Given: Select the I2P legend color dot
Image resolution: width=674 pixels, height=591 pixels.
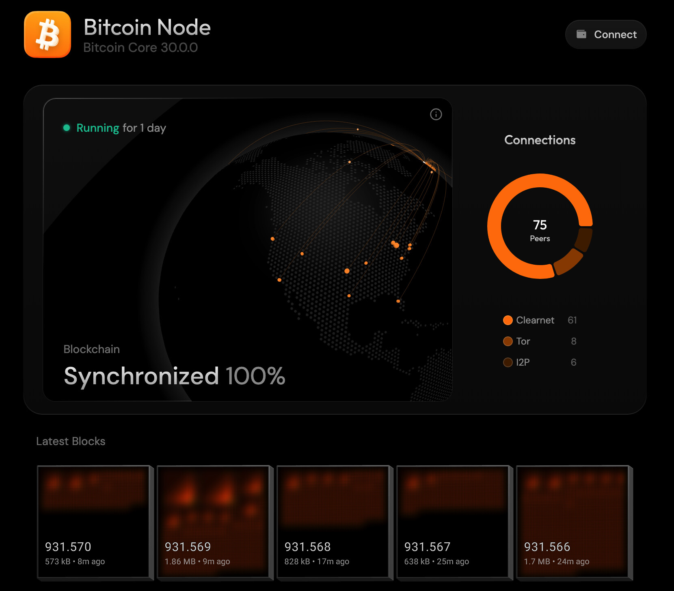Looking at the screenshot, I should coord(508,362).
